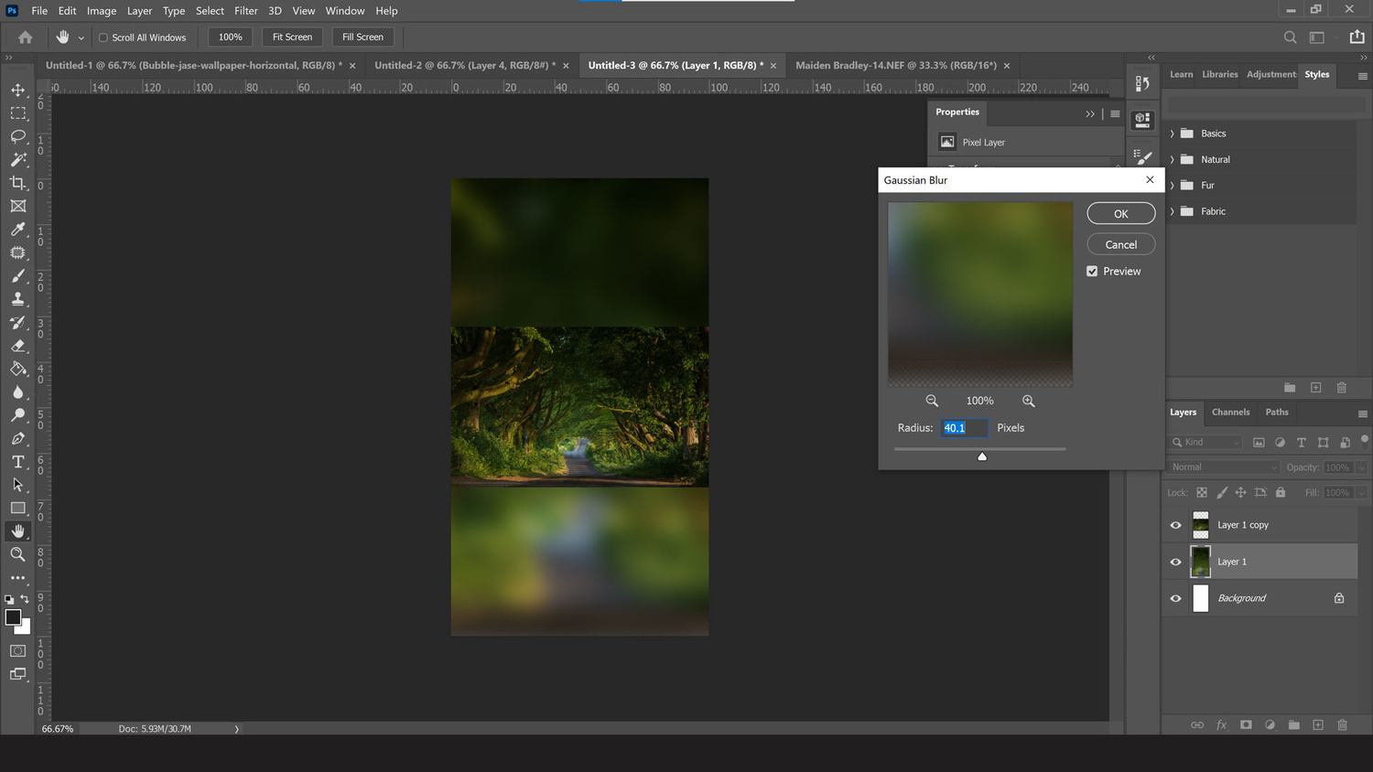Screen dimensions: 1373x772
Task: Select the Rectangle shape tool
Action: click(17, 508)
